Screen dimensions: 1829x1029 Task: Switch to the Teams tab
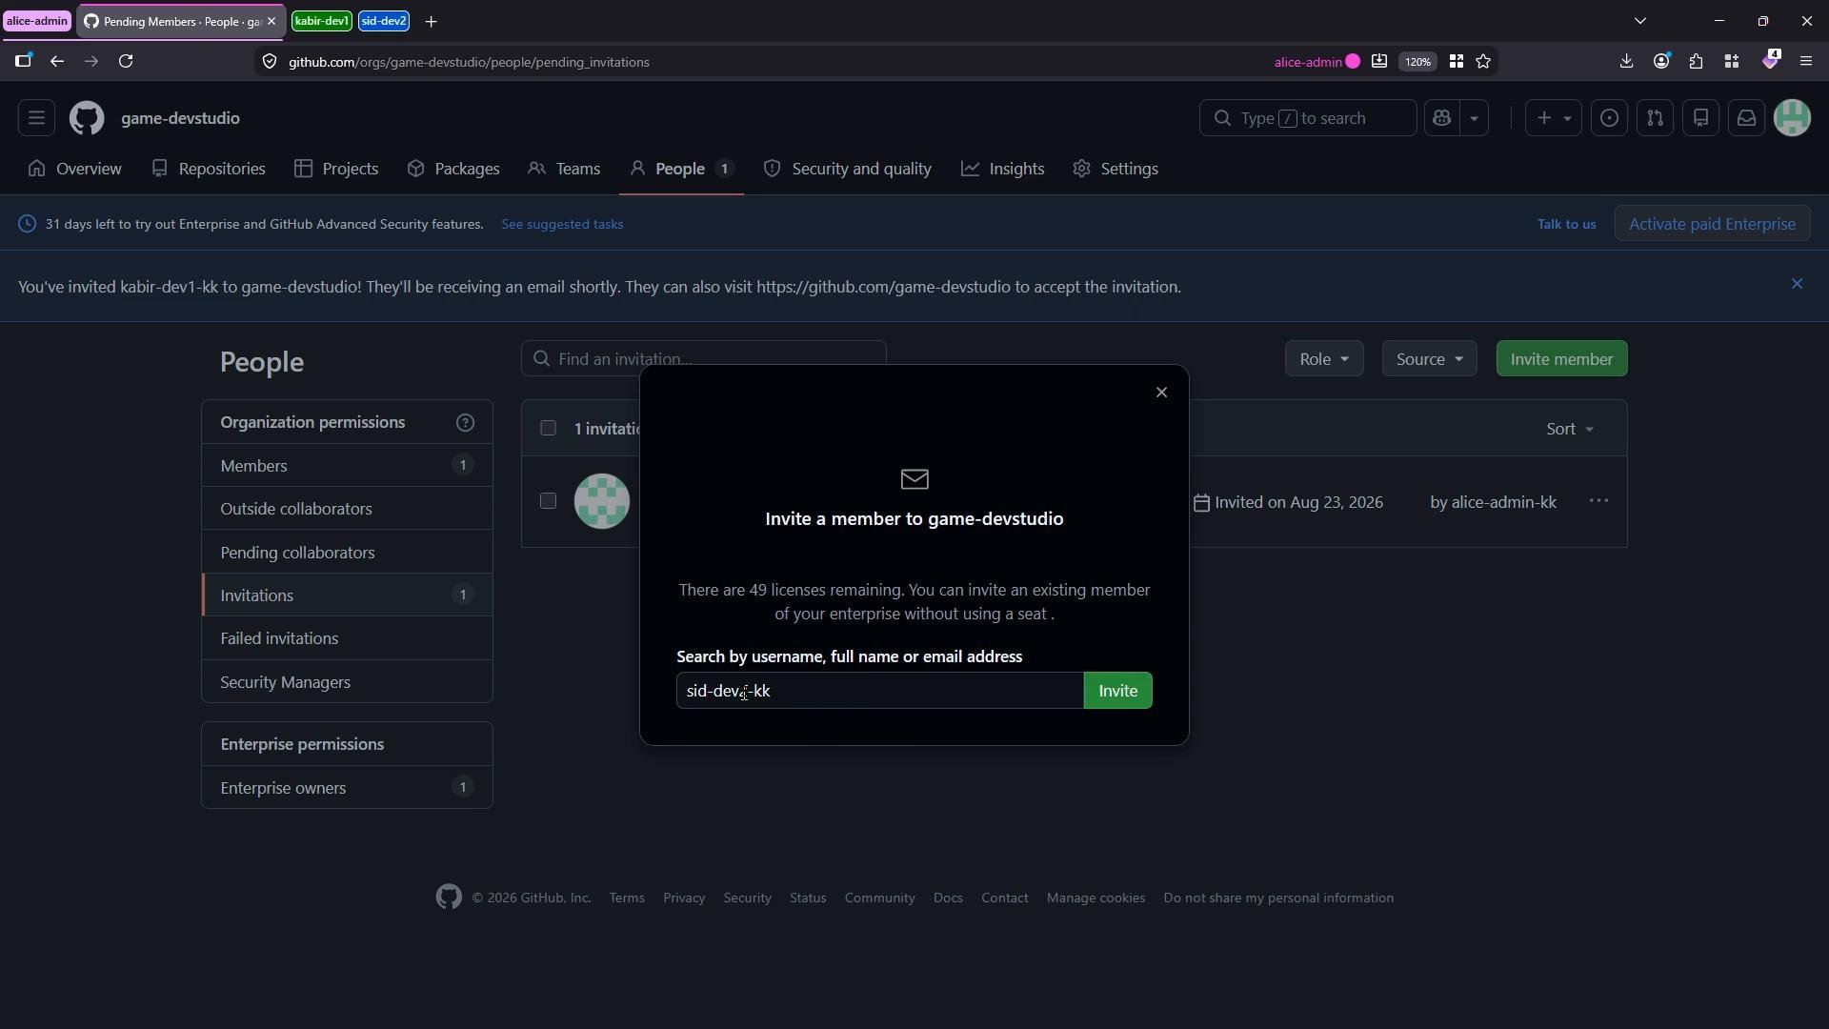pyautogui.click(x=564, y=169)
